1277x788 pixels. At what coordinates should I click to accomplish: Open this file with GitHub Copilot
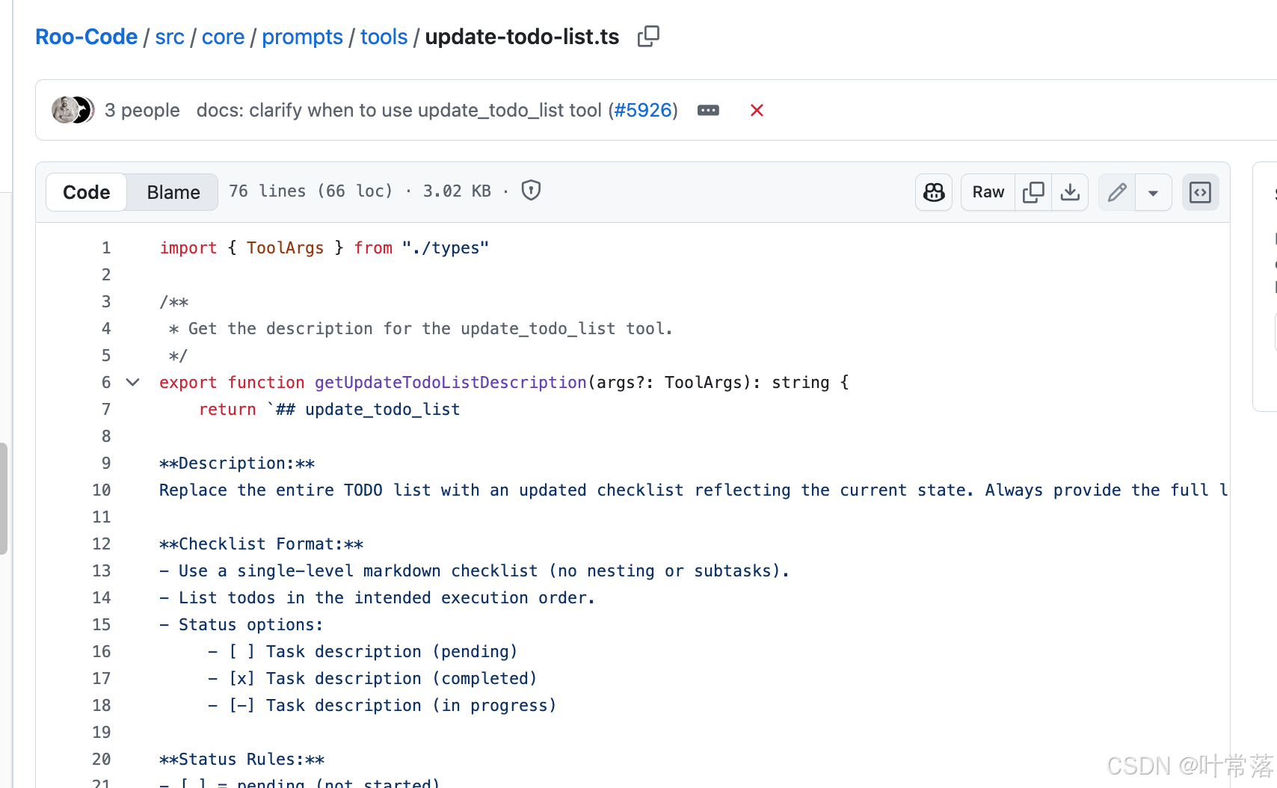(x=933, y=192)
